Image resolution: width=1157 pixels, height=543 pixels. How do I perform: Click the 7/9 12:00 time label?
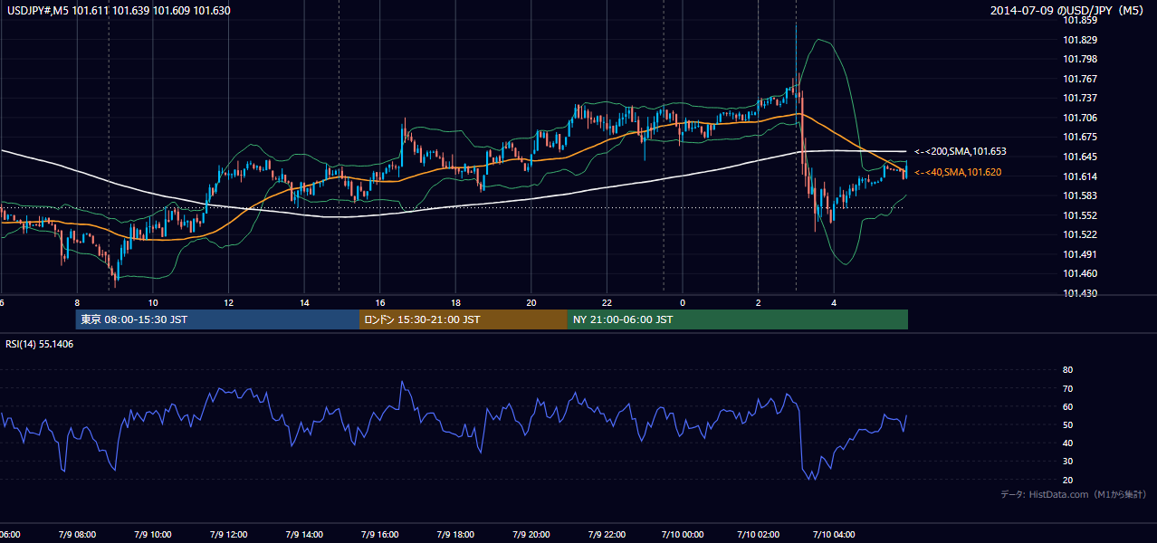(x=227, y=534)
